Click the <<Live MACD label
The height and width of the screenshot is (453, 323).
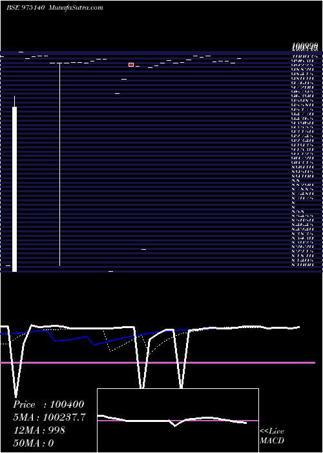tap(272, 436)
